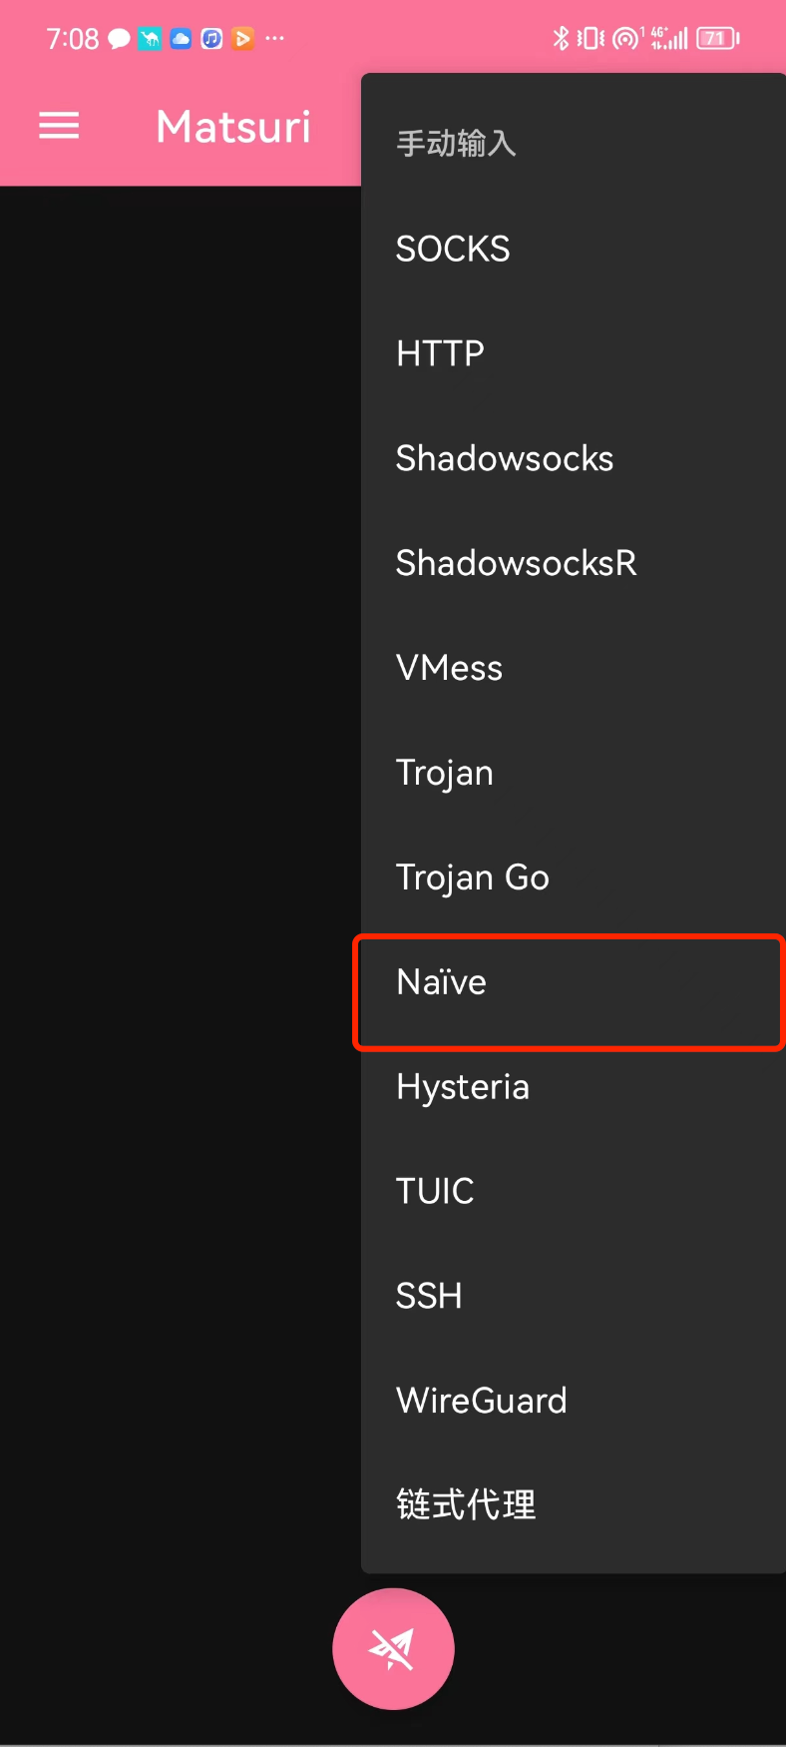Tap the orange play notification icon
The height and width of the screenshot is (1747, 786).
[242, 39]
